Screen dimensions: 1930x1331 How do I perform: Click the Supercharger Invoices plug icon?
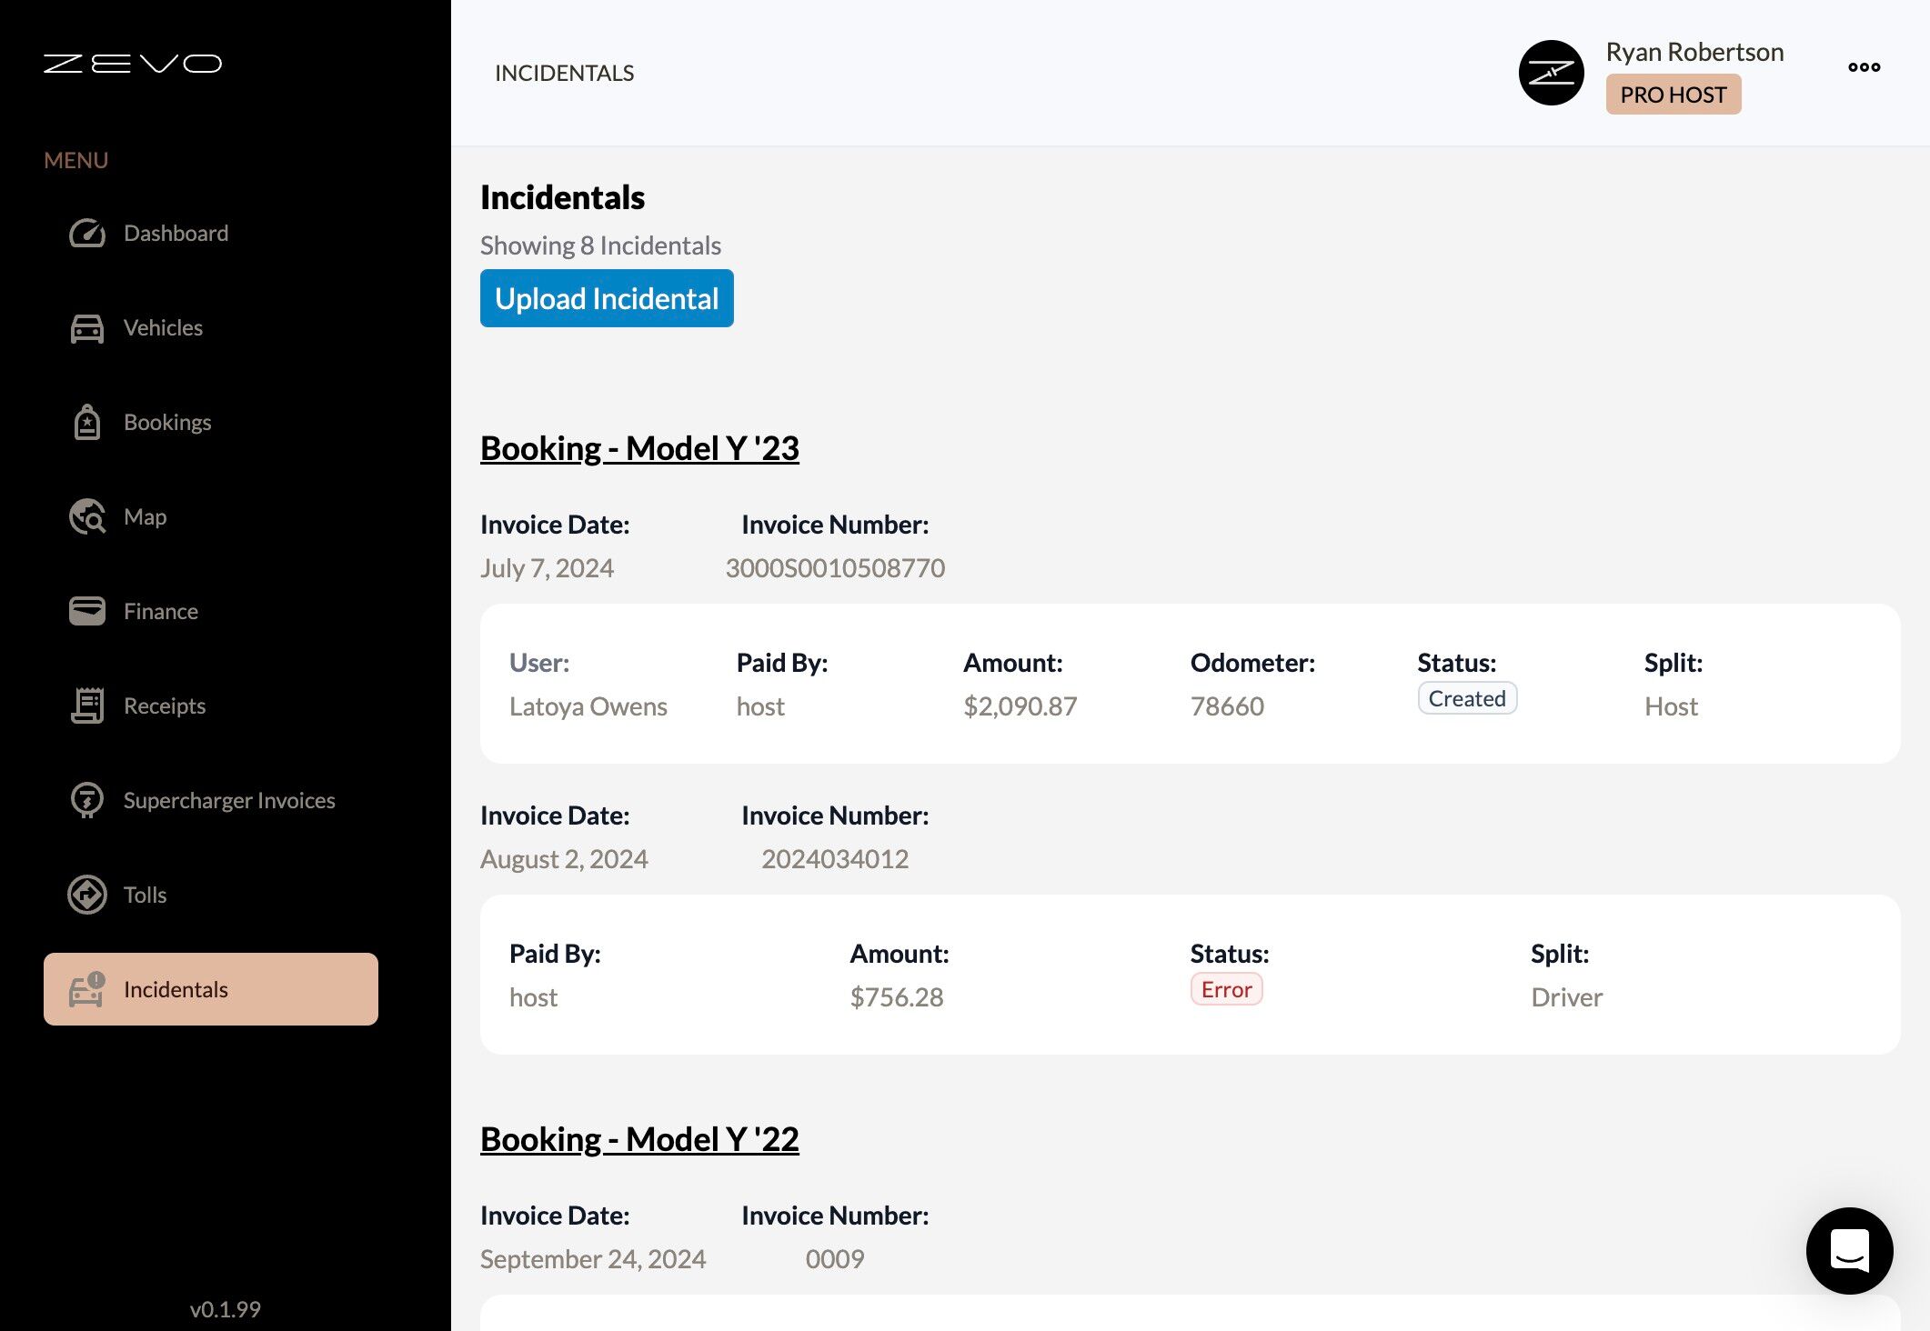coord(87,800)
